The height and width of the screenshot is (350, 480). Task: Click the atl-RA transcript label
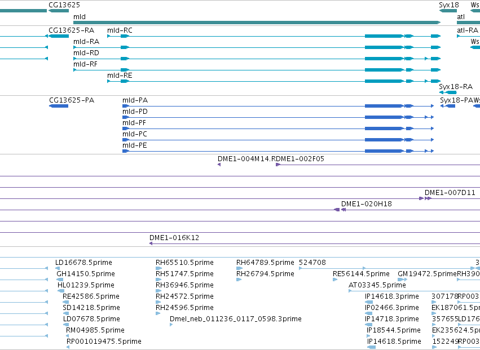(468, 30)
